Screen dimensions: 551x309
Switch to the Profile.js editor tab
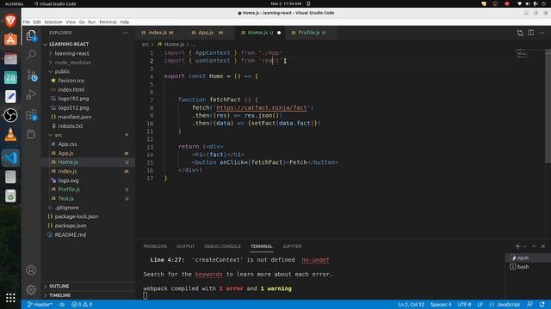tap(312, 33)
